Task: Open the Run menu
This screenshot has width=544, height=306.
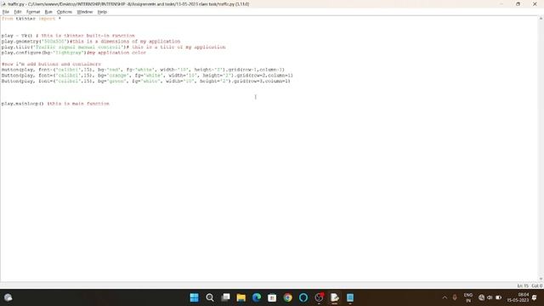Action: (x=48, y=12)
